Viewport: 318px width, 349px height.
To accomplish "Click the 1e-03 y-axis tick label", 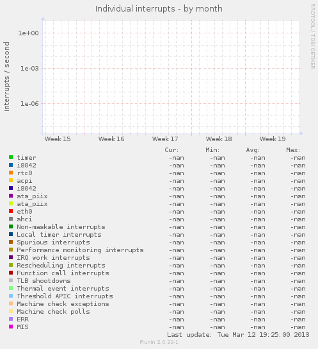I will tap(29, 69).
